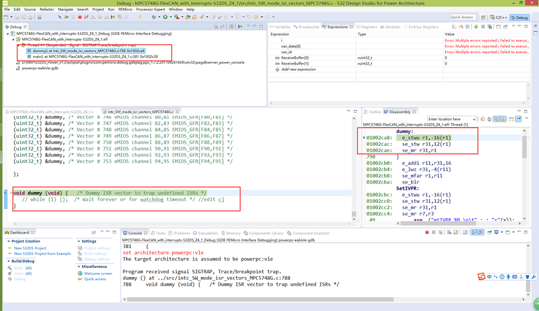Toggle Pin to Debug Context in Disassembly
Screen dimensions: 539x311
tap(518, 119)
